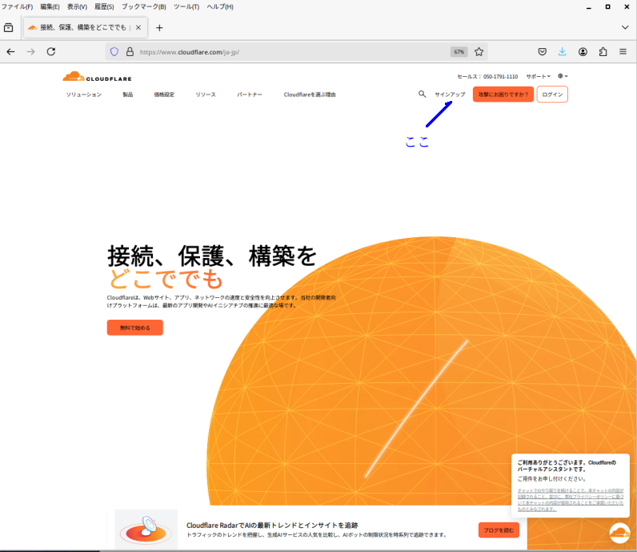Open the Firefox account icon
Image resolution: width=637 pixels, height=552 pixels.
583,51
